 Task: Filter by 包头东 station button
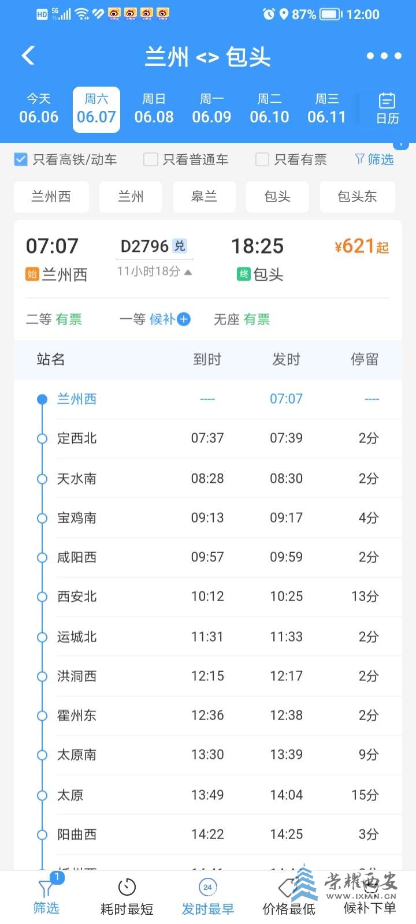coord(357,197)
